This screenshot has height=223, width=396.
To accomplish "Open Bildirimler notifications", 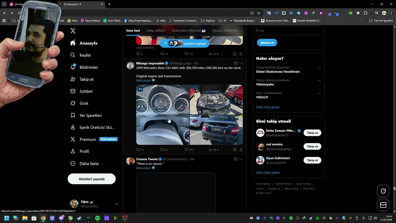I will (x=84, y=67).
